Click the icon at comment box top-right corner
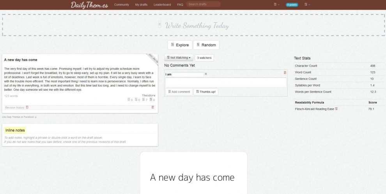This screenshot has width=386, height=194. [285, 72]
